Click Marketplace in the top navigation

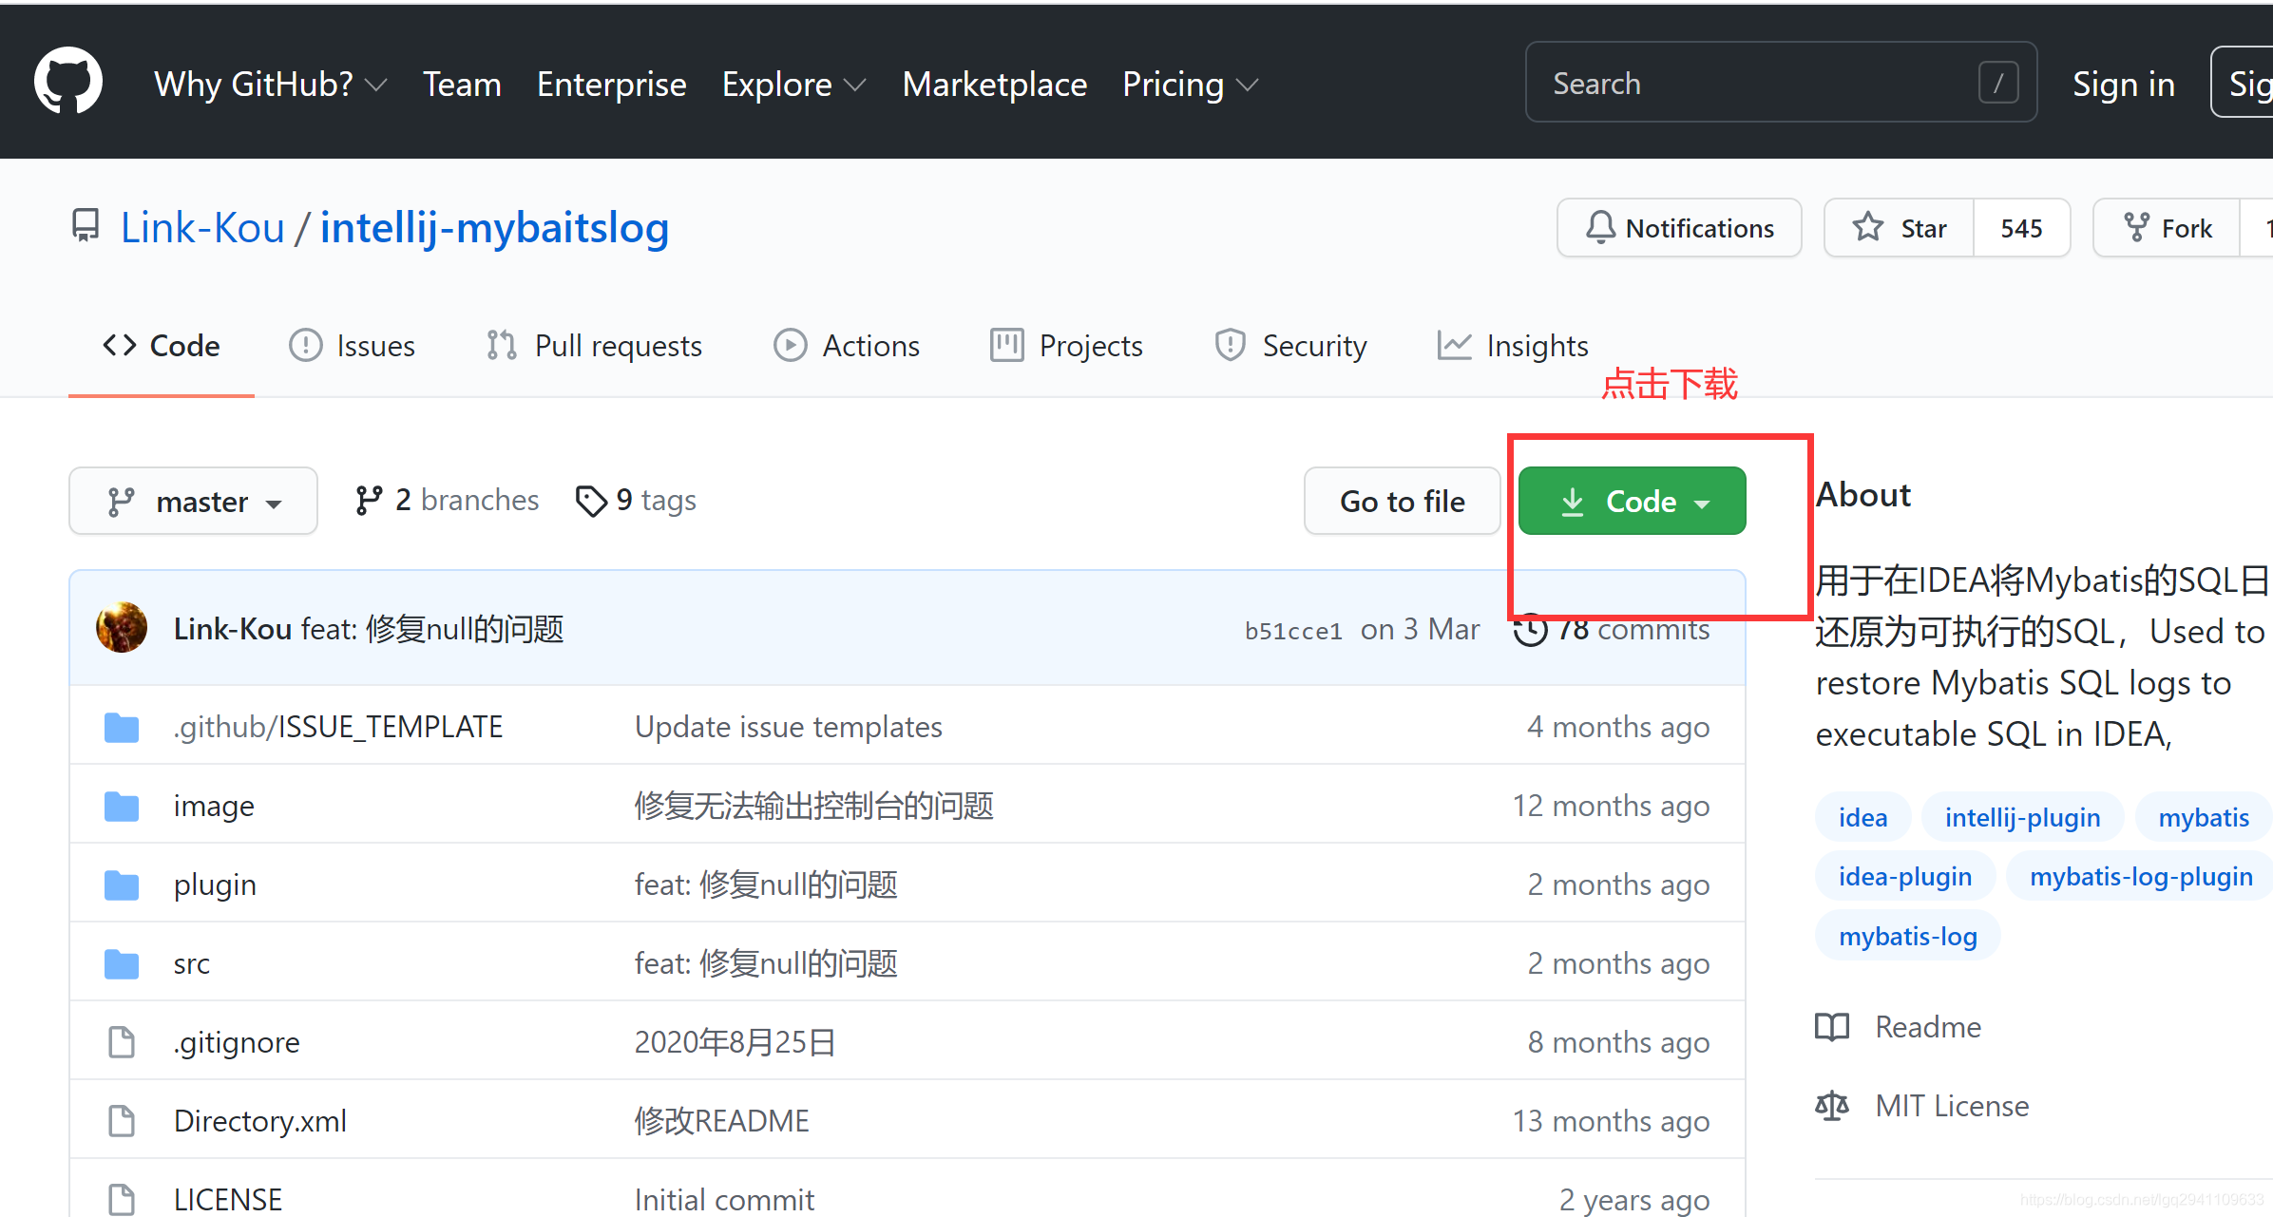coord(994,84)
